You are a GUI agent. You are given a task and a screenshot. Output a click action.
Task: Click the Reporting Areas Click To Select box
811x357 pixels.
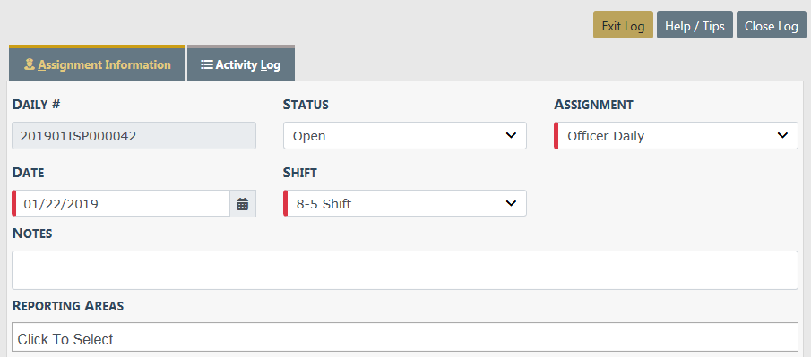(x=405, y=337)
